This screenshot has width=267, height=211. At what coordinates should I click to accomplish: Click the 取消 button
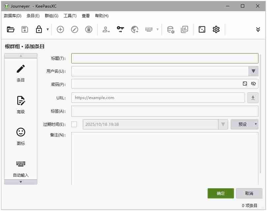[249, 193]
